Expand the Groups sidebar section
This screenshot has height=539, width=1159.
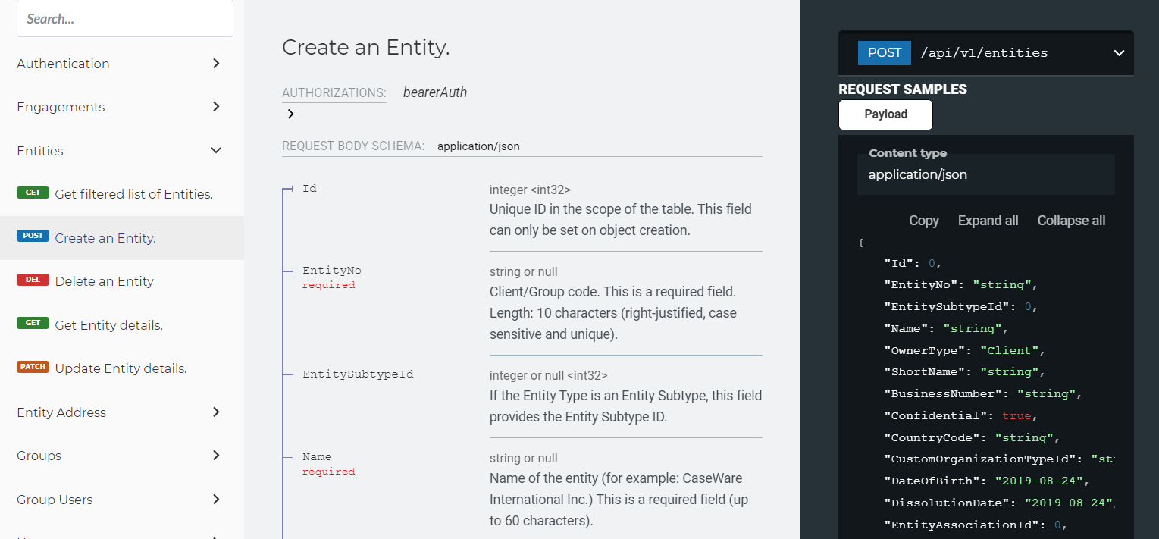[x=216, y=456]
